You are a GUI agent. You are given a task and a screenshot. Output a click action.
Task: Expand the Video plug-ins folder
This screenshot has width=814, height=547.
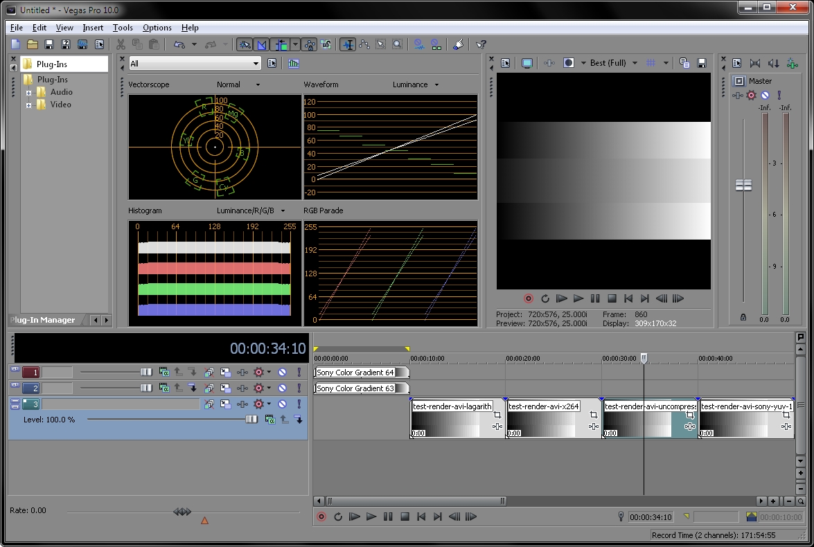[29, 105]
